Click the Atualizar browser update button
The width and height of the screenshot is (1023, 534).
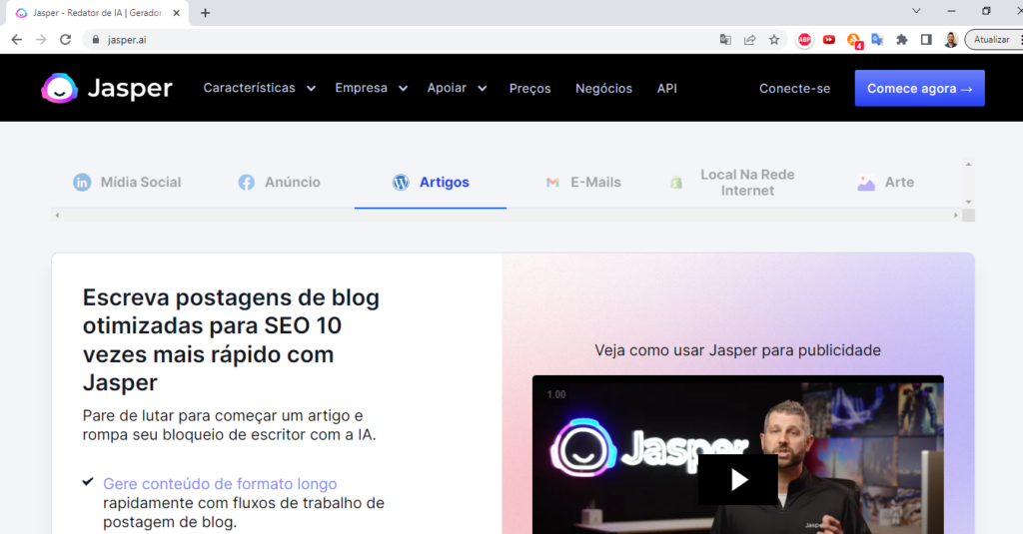point(992,40)
